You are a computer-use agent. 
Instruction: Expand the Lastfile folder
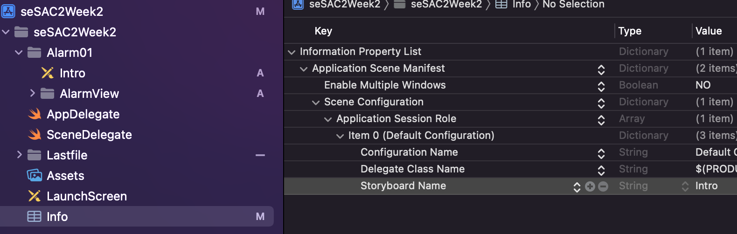click(19, 155)
